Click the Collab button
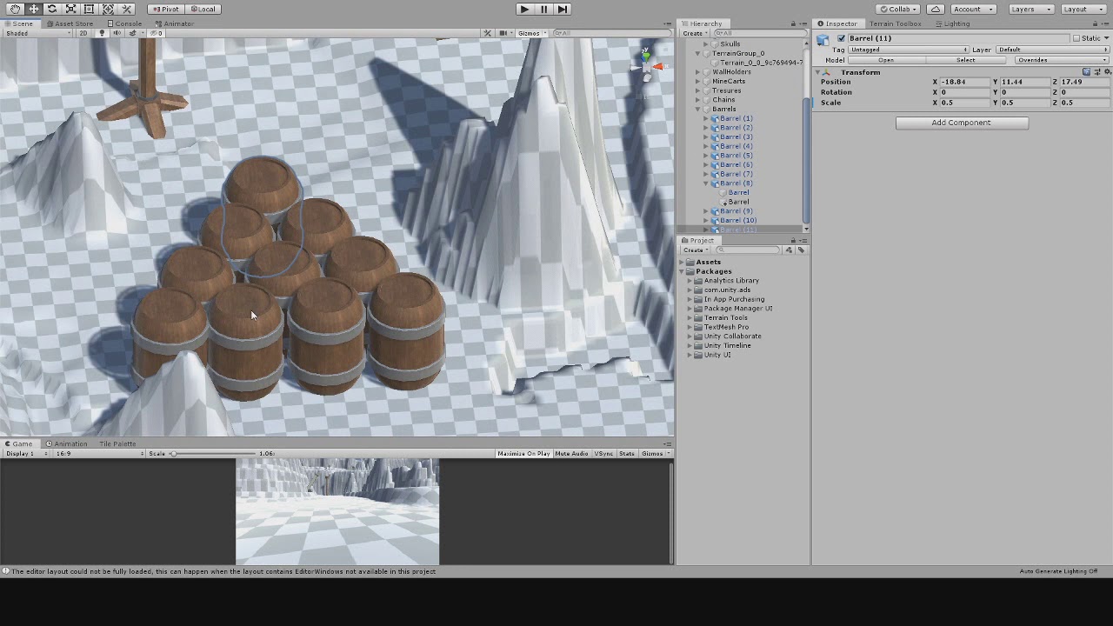This screenshot has width=1113, height=626. point(898,9)
